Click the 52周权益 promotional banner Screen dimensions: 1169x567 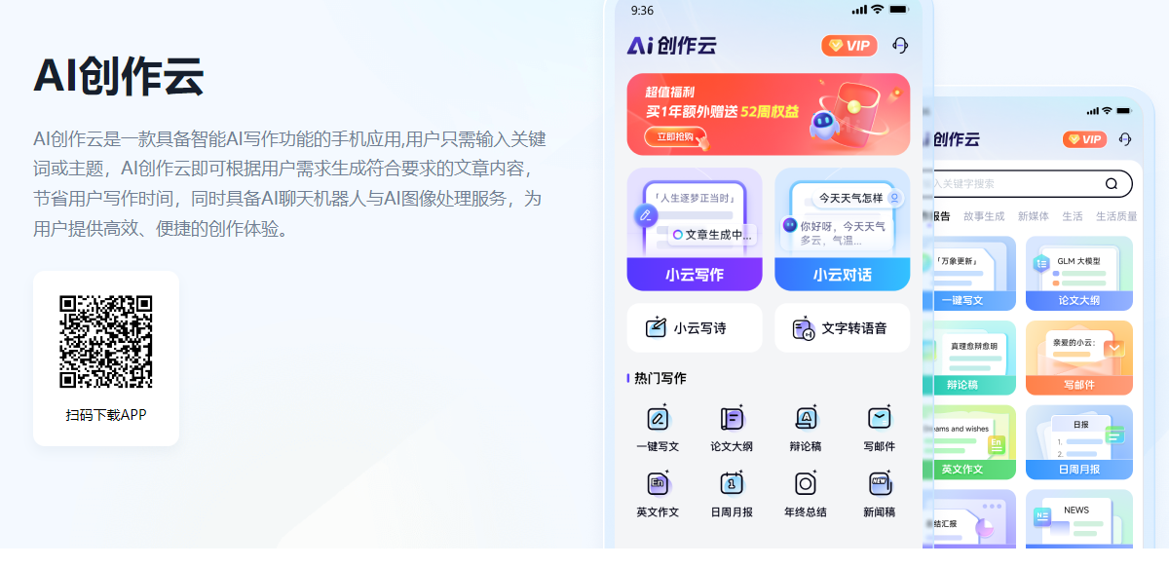tap(769, 114)
